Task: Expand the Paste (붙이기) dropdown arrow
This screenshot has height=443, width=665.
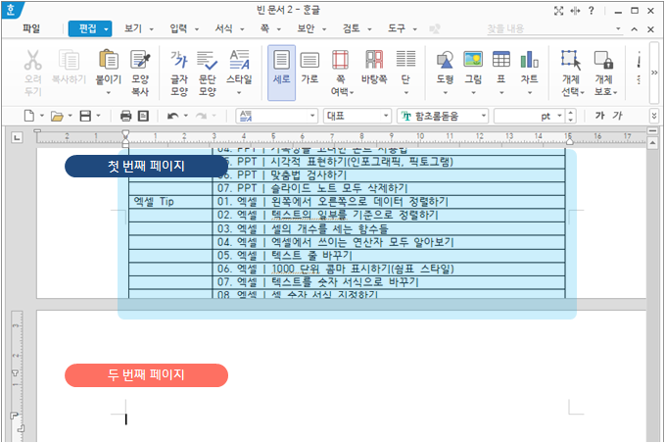Action: point(109,92)
